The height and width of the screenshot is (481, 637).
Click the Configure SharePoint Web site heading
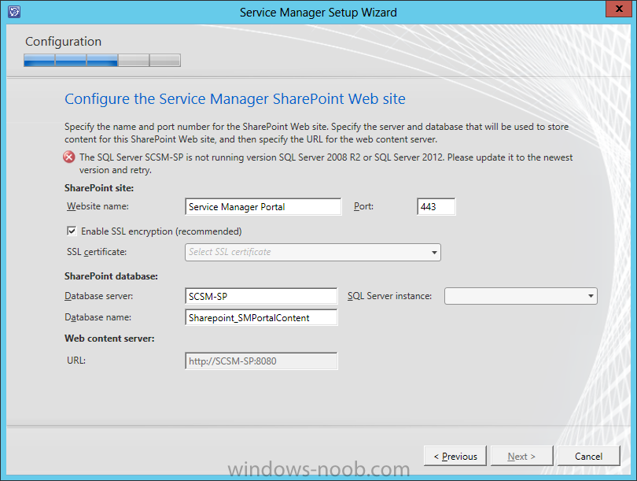(235, 99)
